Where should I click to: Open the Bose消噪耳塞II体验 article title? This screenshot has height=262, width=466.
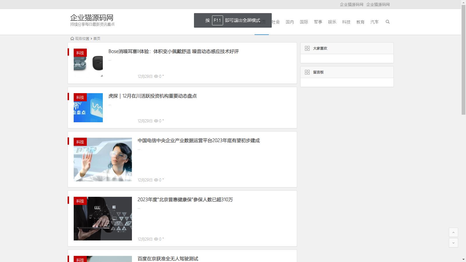tap(174, 52)
